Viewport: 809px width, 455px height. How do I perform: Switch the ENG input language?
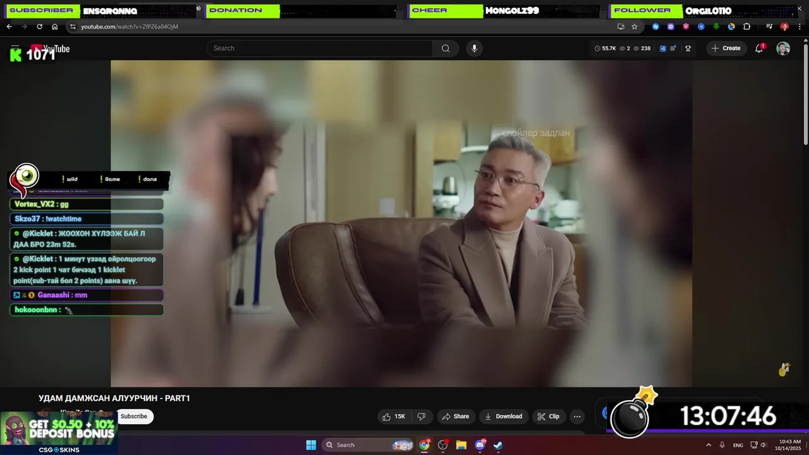point(738,446)
